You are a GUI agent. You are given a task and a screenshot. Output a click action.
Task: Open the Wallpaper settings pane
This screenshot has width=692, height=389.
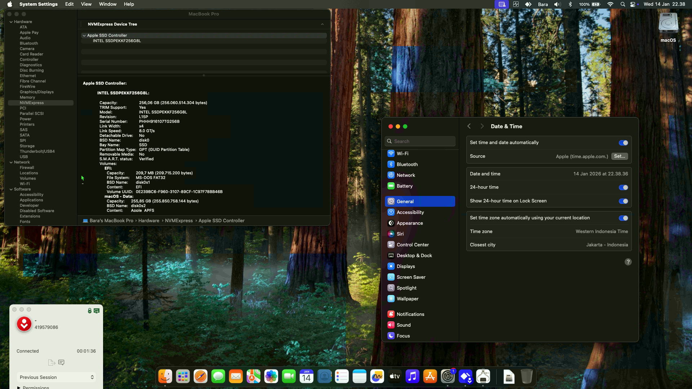(x=407, y=299)
